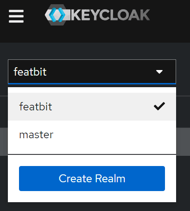The image size is (190, 211).
Task: Select the checked featbit realm entry
Action: click(x=92, y=107)
